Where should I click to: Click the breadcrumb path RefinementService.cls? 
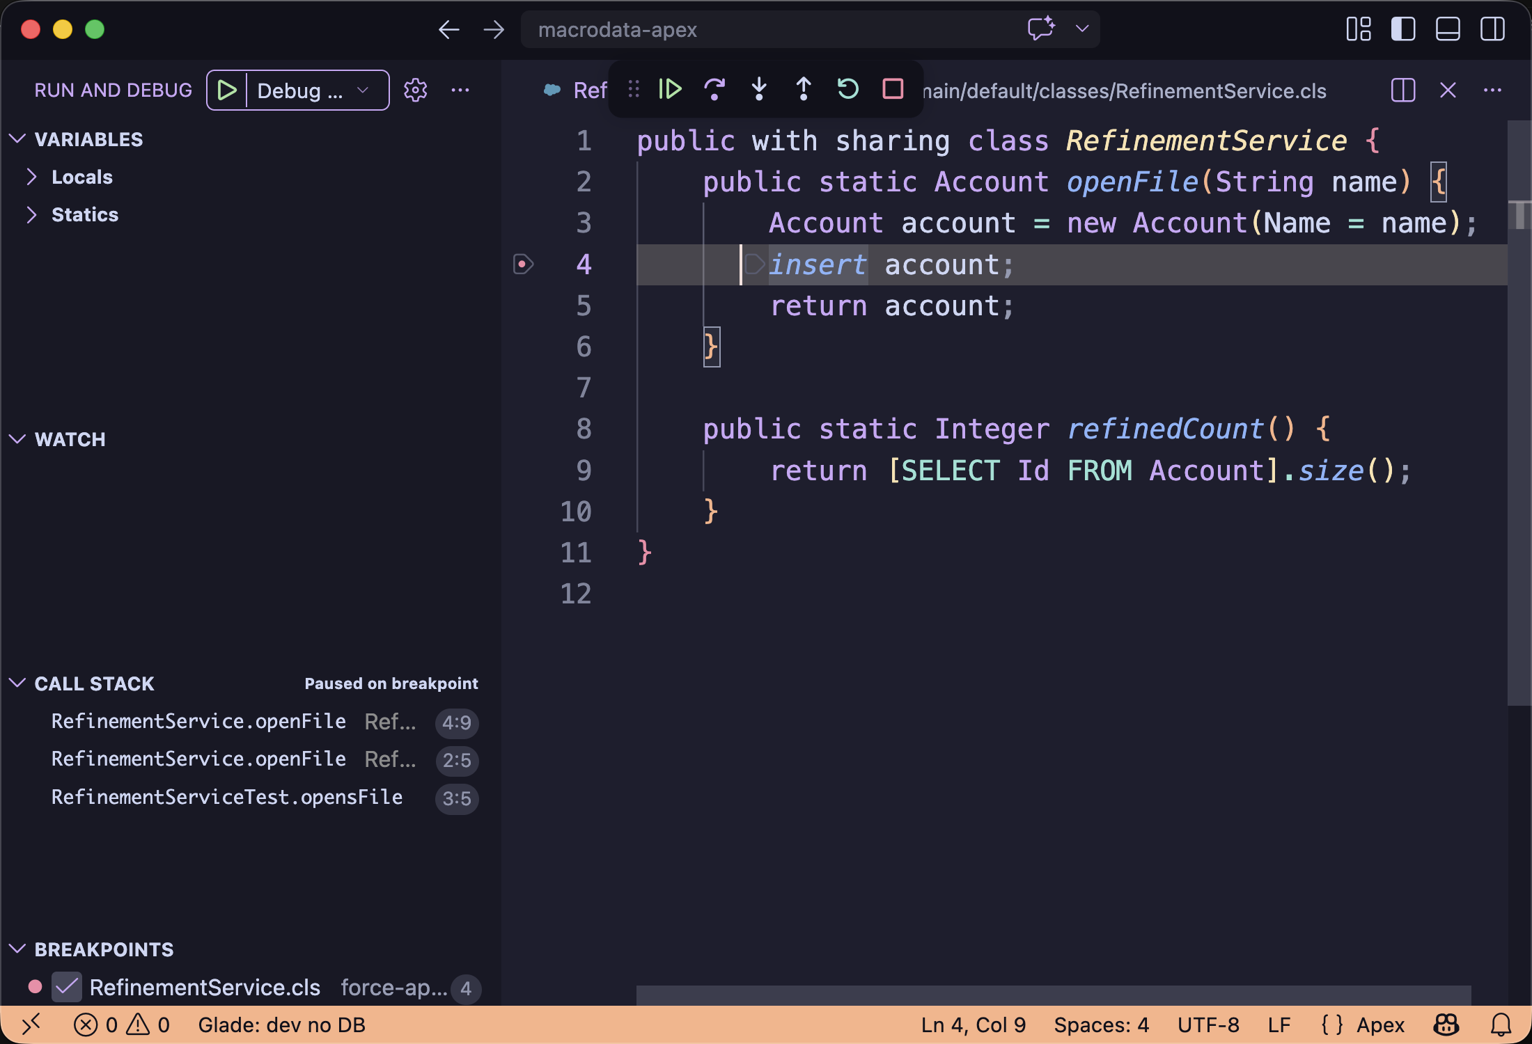click(1221, 91)
